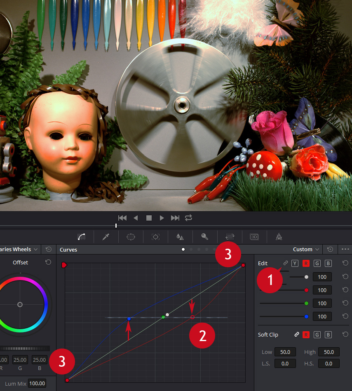Jump to last frame

tap(175, 218)
